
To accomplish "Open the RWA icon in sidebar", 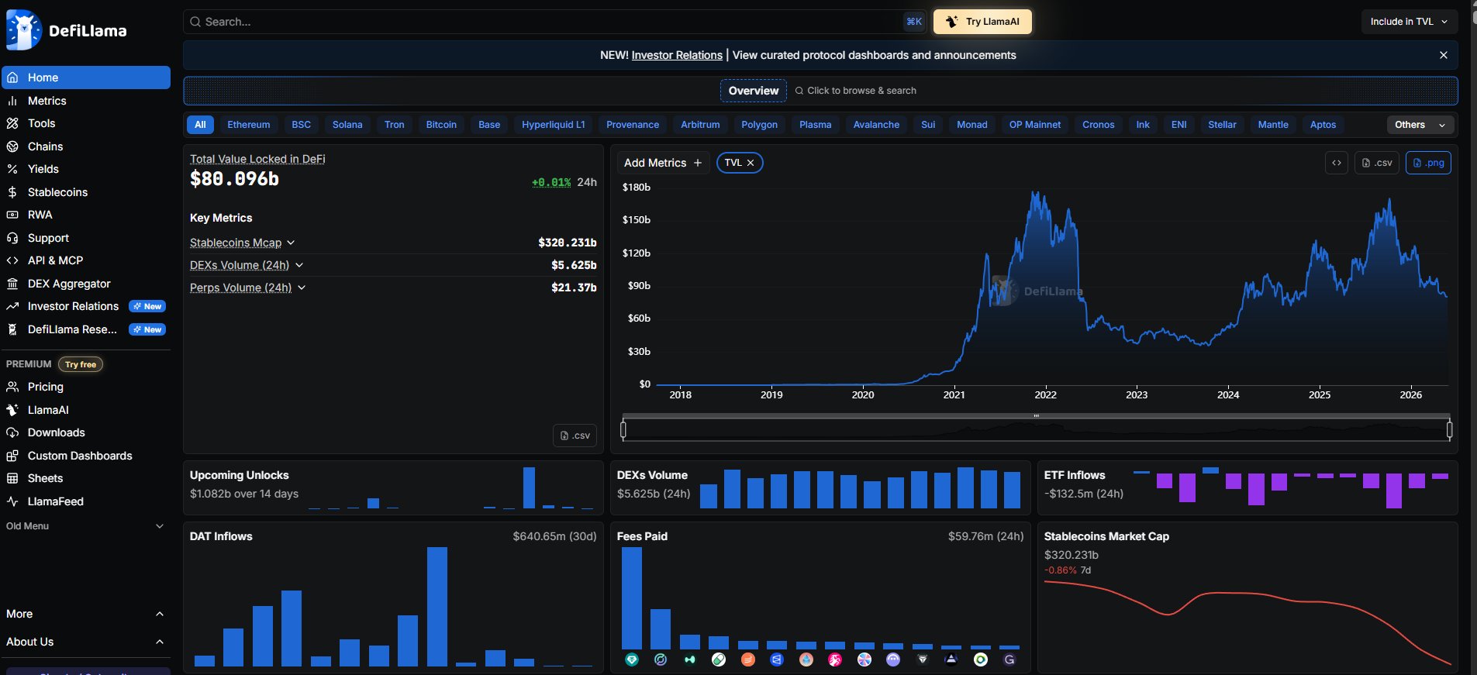I will 12,215.
